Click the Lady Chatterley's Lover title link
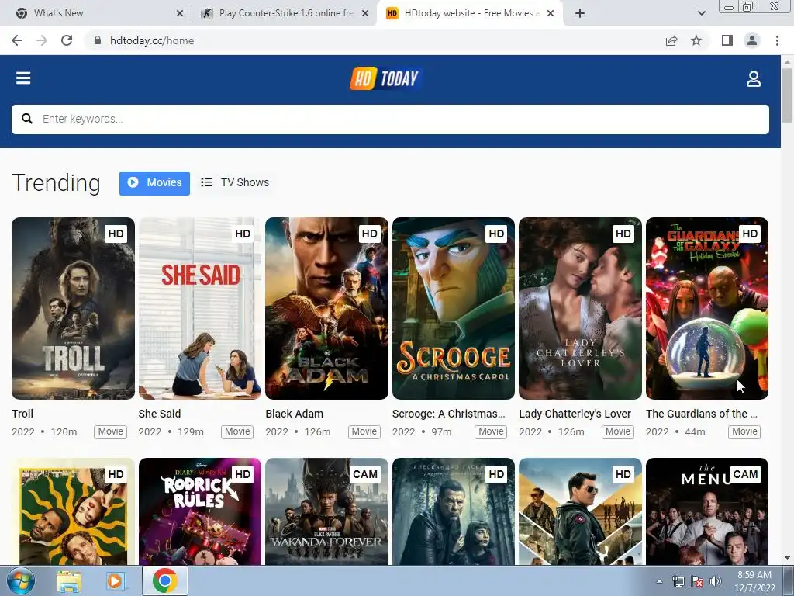The height and width of the screenshot is (596, 794). coord(575,414)
